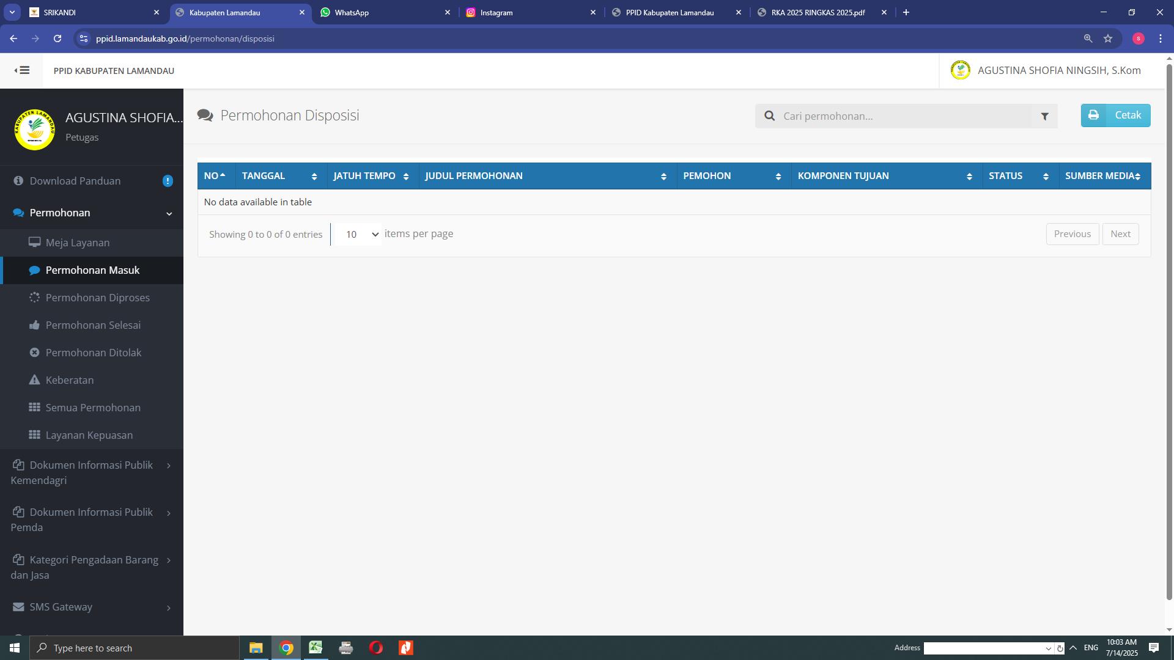Open the items per page dropdown
1174x660 pixels.
(358, 234)
